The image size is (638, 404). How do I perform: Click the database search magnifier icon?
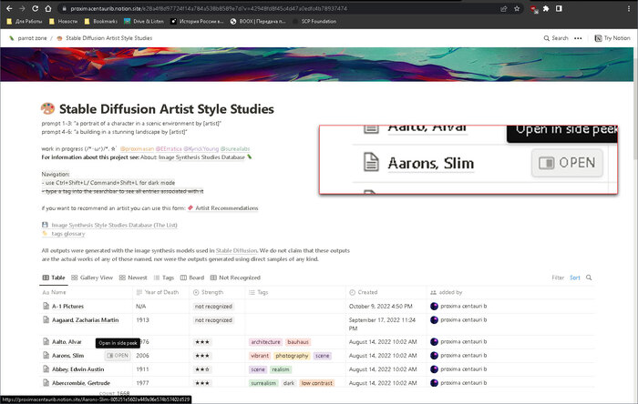point(589,278)
